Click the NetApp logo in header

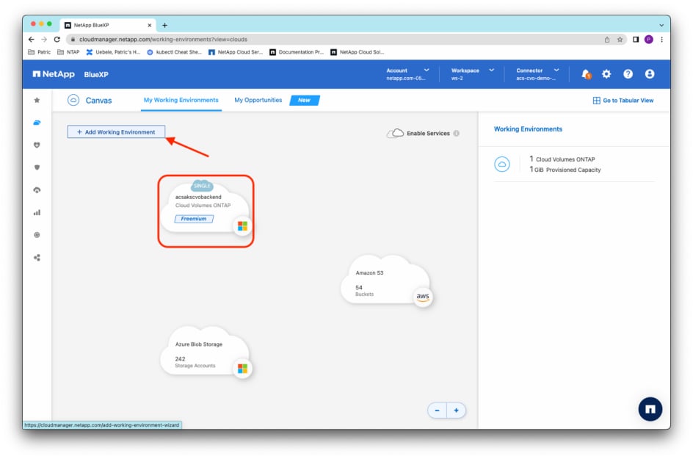click(54, 74)
